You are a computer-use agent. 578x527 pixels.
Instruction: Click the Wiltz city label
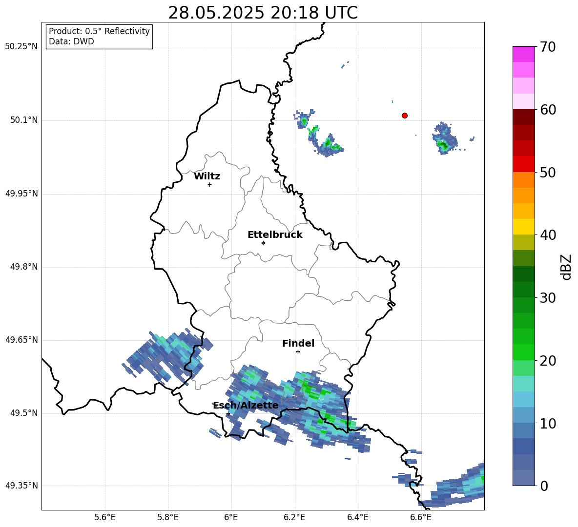click(207, 176)
